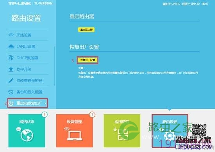Viewport: 215px width, 152px height.
Task: Open the globe icon on 网络状态 tile
Action: [27, 135]
